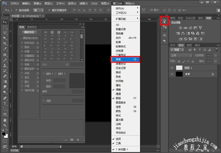The height and width of the screenshot is (153, 221).
Task: Select the Crop tool
Action: (x=5, y=44)
